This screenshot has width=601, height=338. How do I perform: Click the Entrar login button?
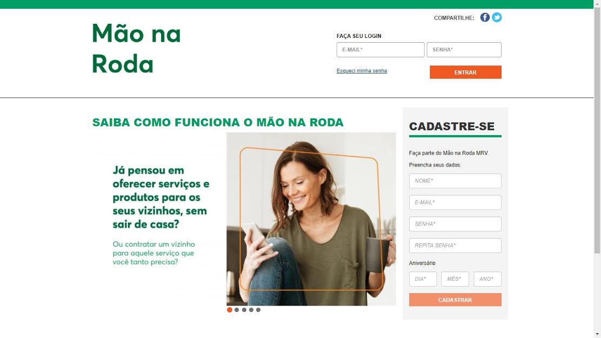coord(465,72)
